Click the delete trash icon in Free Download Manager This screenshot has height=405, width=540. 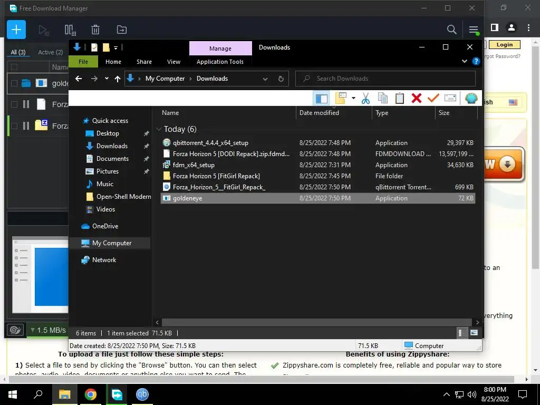95,30
